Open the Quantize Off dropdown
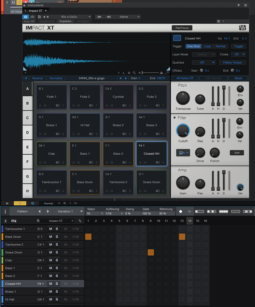 point(204,62)
